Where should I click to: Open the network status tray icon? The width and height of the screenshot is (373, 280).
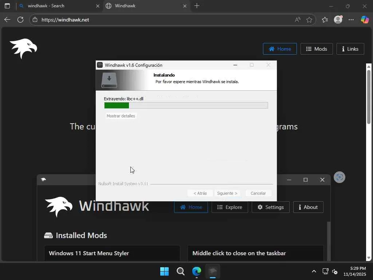pos(325,271)
